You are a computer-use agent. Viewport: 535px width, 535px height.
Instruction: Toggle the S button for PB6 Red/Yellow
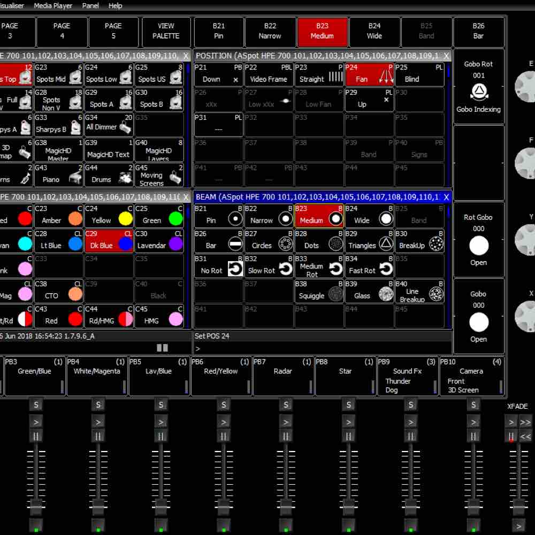coord(224,404)
